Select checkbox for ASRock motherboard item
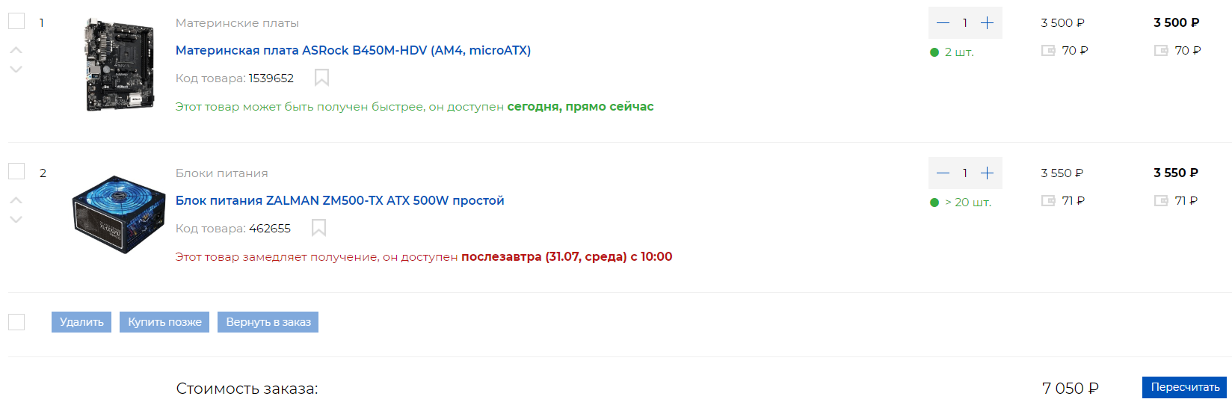 [16, 21]
